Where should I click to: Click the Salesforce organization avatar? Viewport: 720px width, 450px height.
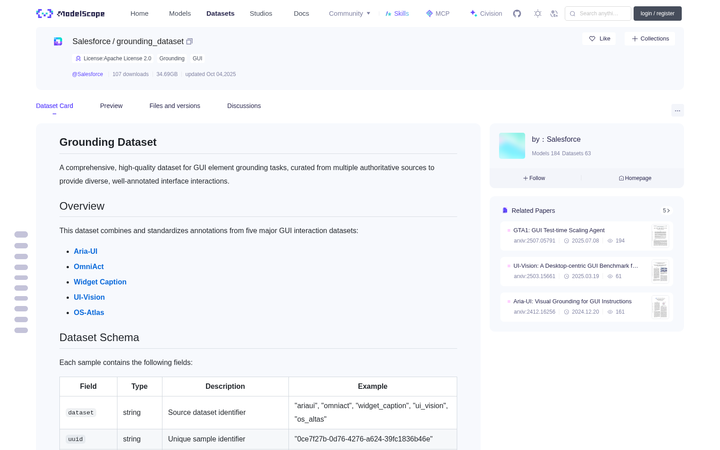(512, 146)
